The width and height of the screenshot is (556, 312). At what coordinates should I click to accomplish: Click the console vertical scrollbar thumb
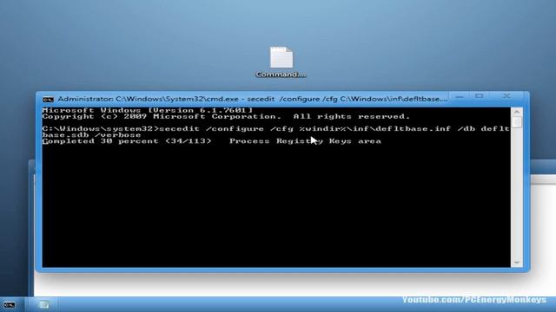click(x=516, y=122)
